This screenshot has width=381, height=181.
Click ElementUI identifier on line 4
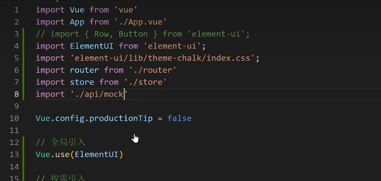[x=92, y=46]
